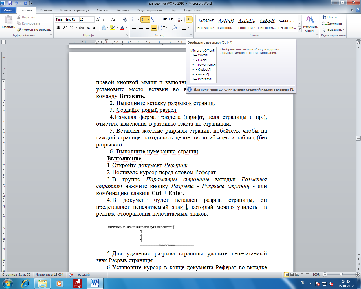Viewport: 361px width, 289px height.
Task: Apply subscript formatting
Action: coord(88,28)
